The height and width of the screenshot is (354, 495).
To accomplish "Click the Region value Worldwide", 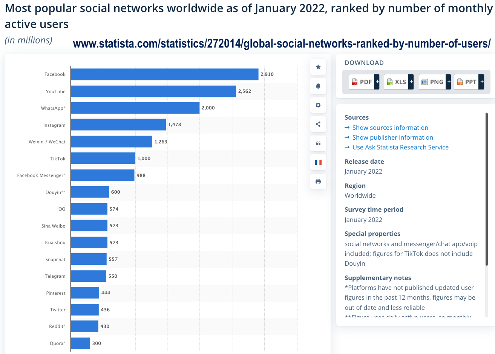I will pos(360,195).
